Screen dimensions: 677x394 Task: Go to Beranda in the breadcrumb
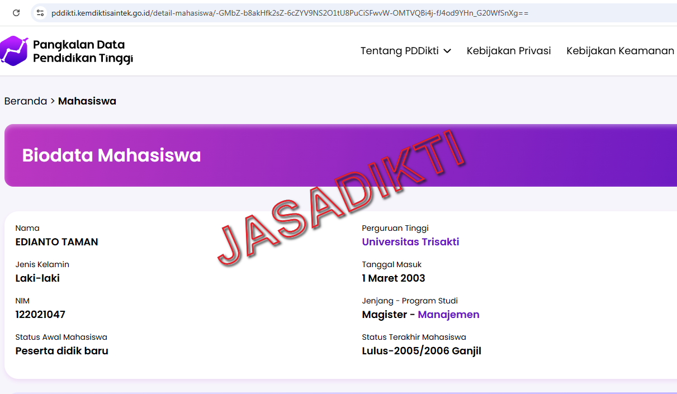tap(26, 101)
